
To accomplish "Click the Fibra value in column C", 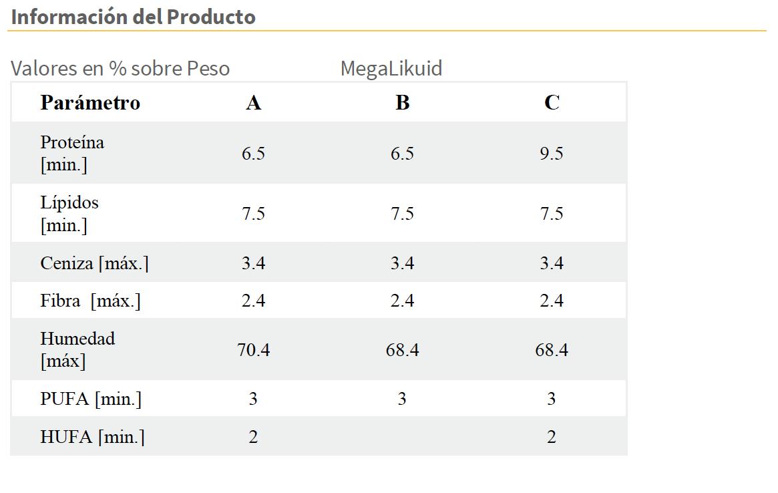I will coord(552,301).
